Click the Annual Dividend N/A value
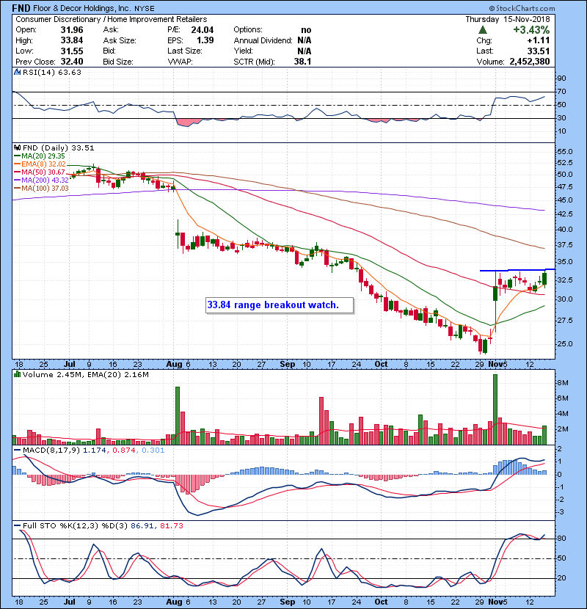Image resolution: width=587 pixels, height=609 pixels. [305, 40]
